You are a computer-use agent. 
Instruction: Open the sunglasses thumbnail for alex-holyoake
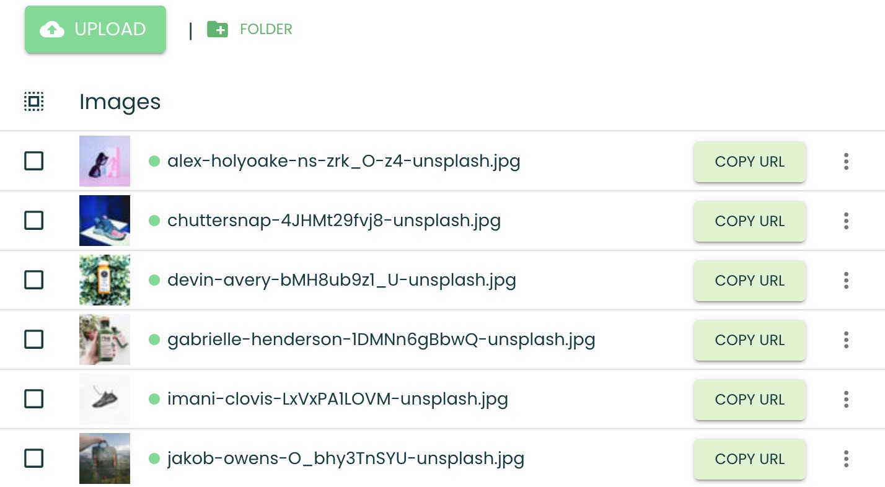click(x=105, y=161)
